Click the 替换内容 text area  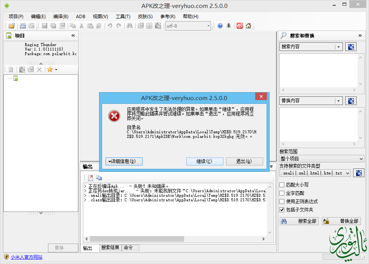[x=319, y=125]
